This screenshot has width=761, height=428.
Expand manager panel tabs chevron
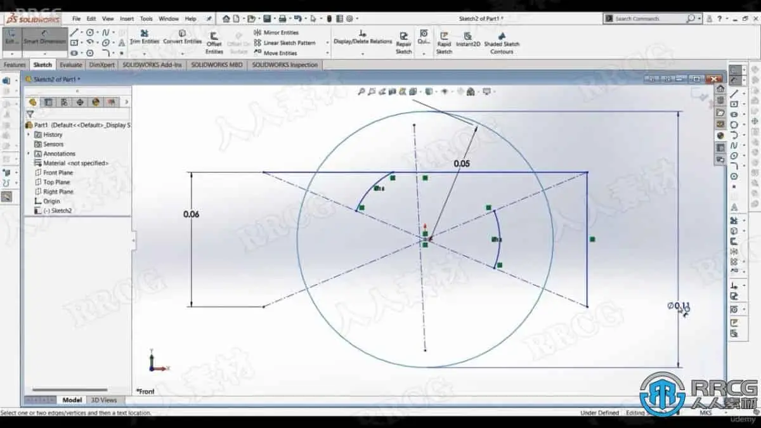click(126, 101)
